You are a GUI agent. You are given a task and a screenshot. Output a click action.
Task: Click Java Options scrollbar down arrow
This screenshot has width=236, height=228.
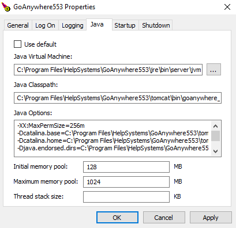pyautogui.click(x=215, y=151)
